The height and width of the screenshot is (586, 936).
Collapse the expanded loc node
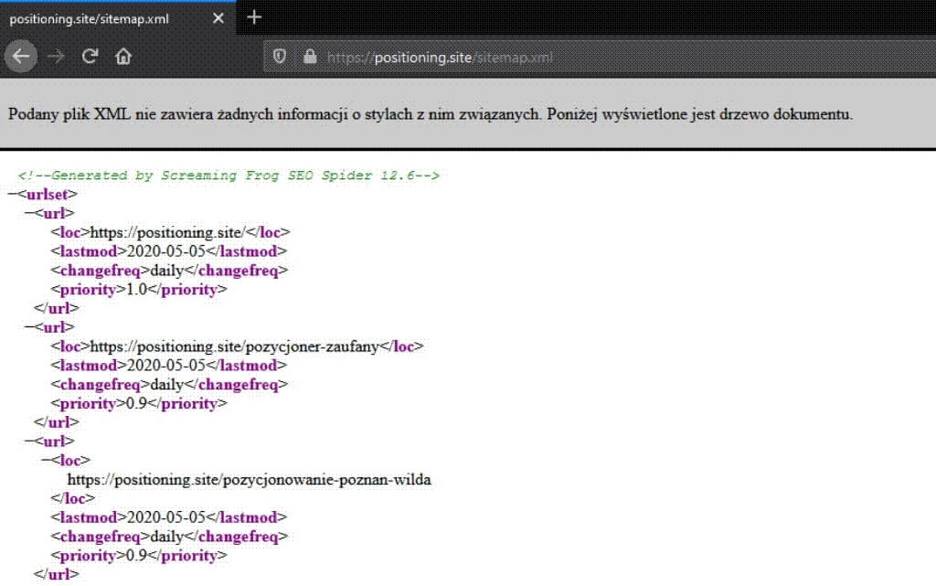[48, 461]
